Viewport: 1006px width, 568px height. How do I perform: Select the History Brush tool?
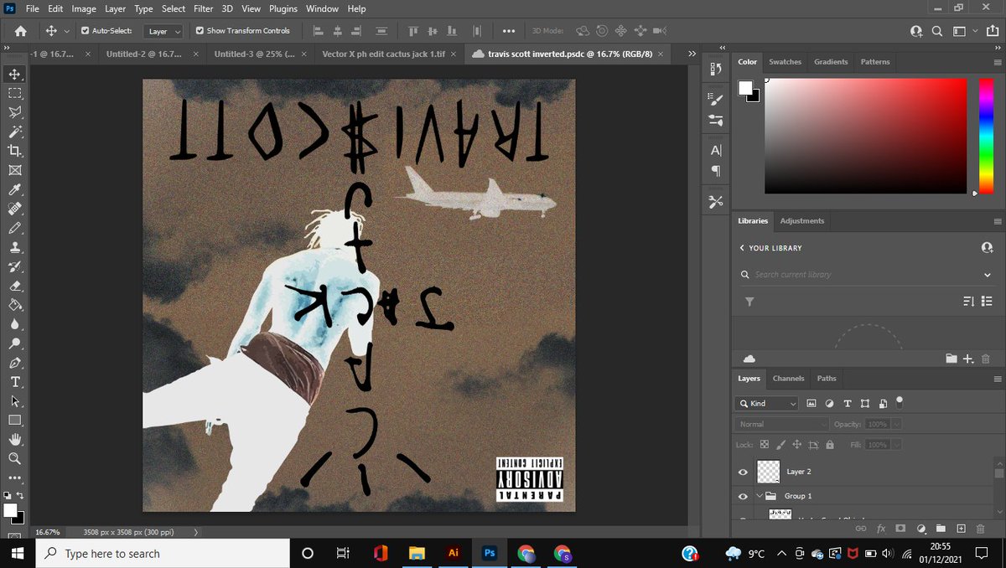pyautogui.click(x=14, y=267)
